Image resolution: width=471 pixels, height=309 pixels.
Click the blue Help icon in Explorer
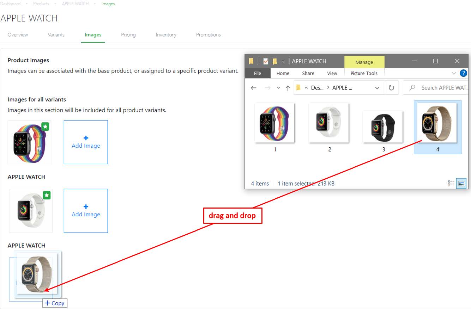[x=463, y=73]
